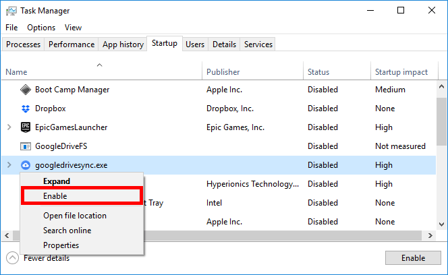
Task: Switch to the Details tab
Action: [224, 44]
